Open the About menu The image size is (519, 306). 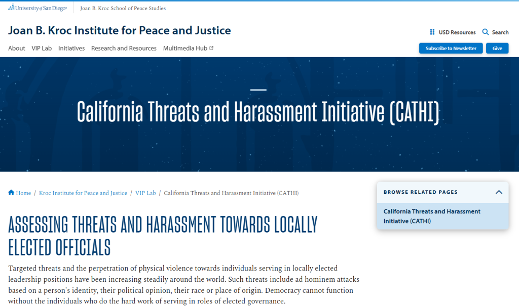17,49
